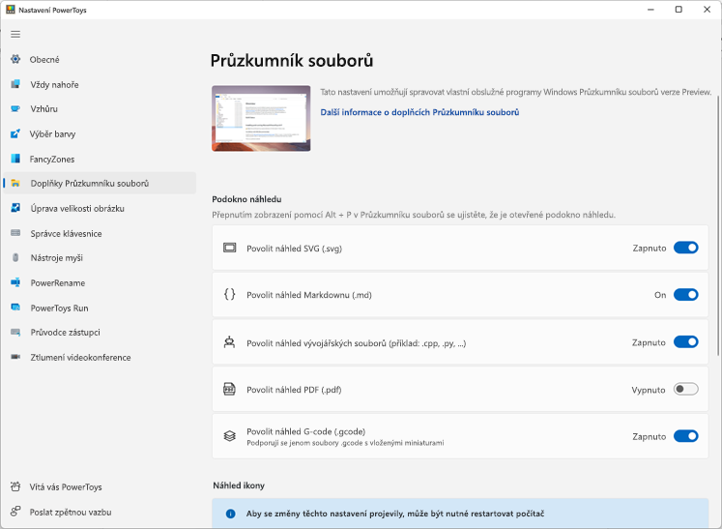Open the Vždy nahoře sidebar icon

[15, 84]
